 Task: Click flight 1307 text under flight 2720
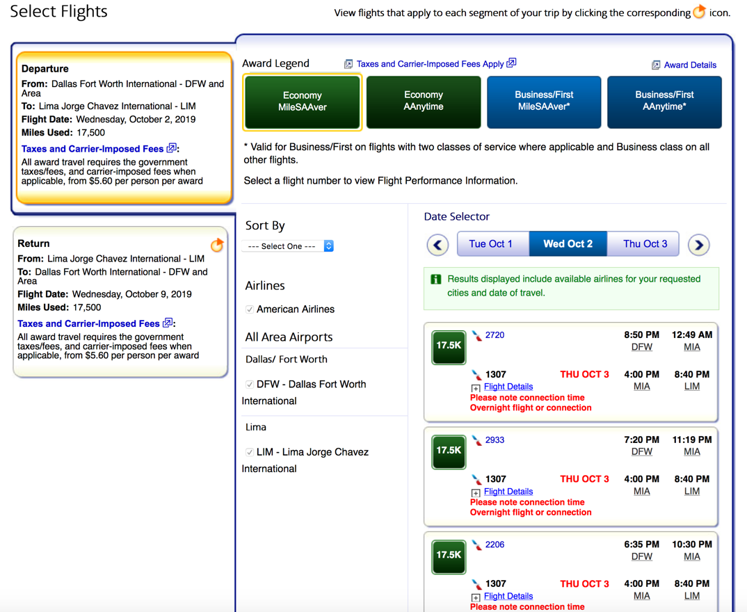(495, 375)
